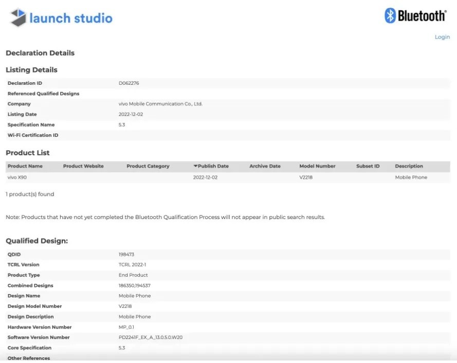Sort by Product Website column header

[83, 166]
